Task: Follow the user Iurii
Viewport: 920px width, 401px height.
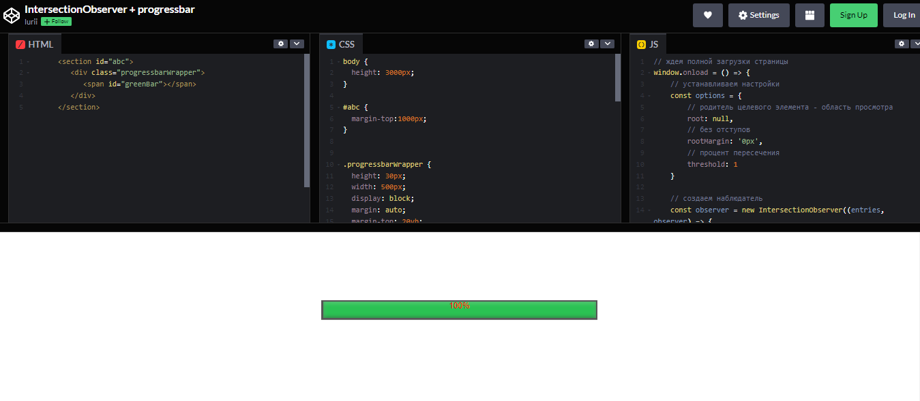Action: click(x=55, y=21)
